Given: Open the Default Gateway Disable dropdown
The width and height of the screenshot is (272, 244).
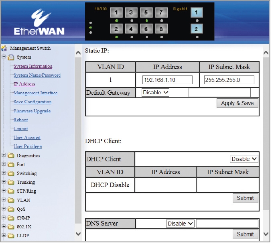Looking at the screenshot, I should [x=155, y=92].
